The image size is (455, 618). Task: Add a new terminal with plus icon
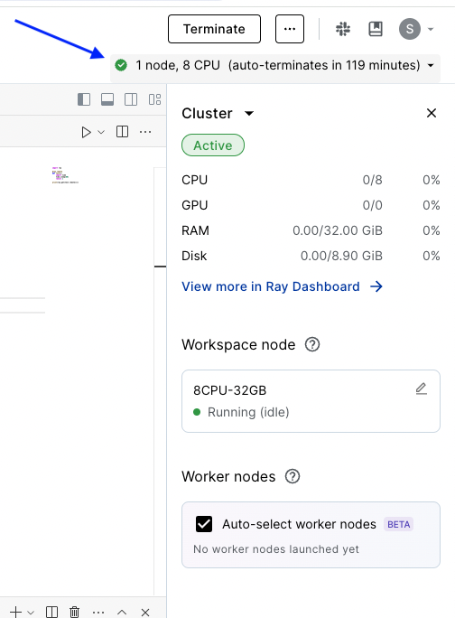[x=15, y=612]
